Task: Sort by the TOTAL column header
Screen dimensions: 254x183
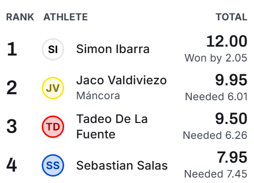Action: (232, 17)
